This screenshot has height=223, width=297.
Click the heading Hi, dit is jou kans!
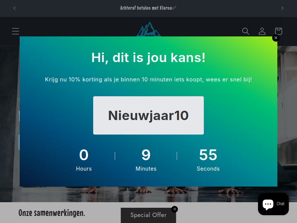[148, 58]
